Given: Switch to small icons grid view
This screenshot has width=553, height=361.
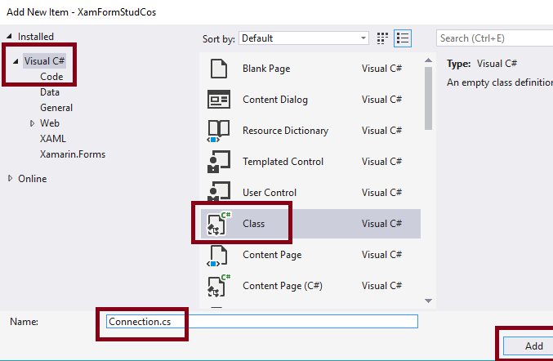Looking at the screenshot, I should pyautogui.click(x=383, y=38).
